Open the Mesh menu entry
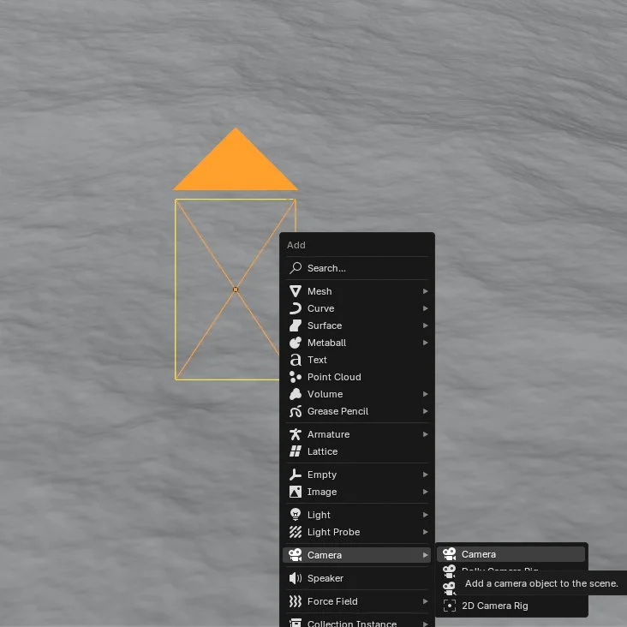 pyautogui.click(x=356, y=291)
